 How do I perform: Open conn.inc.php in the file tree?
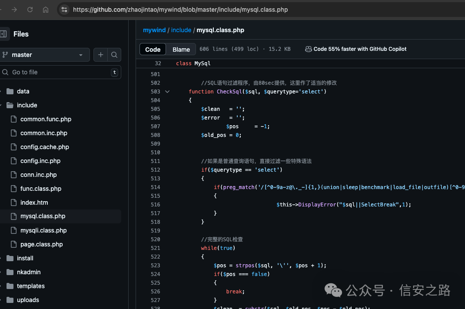(x=39, y=175)
